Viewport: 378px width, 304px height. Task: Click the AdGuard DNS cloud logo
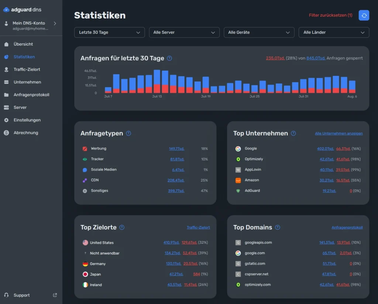coord(6,10)
